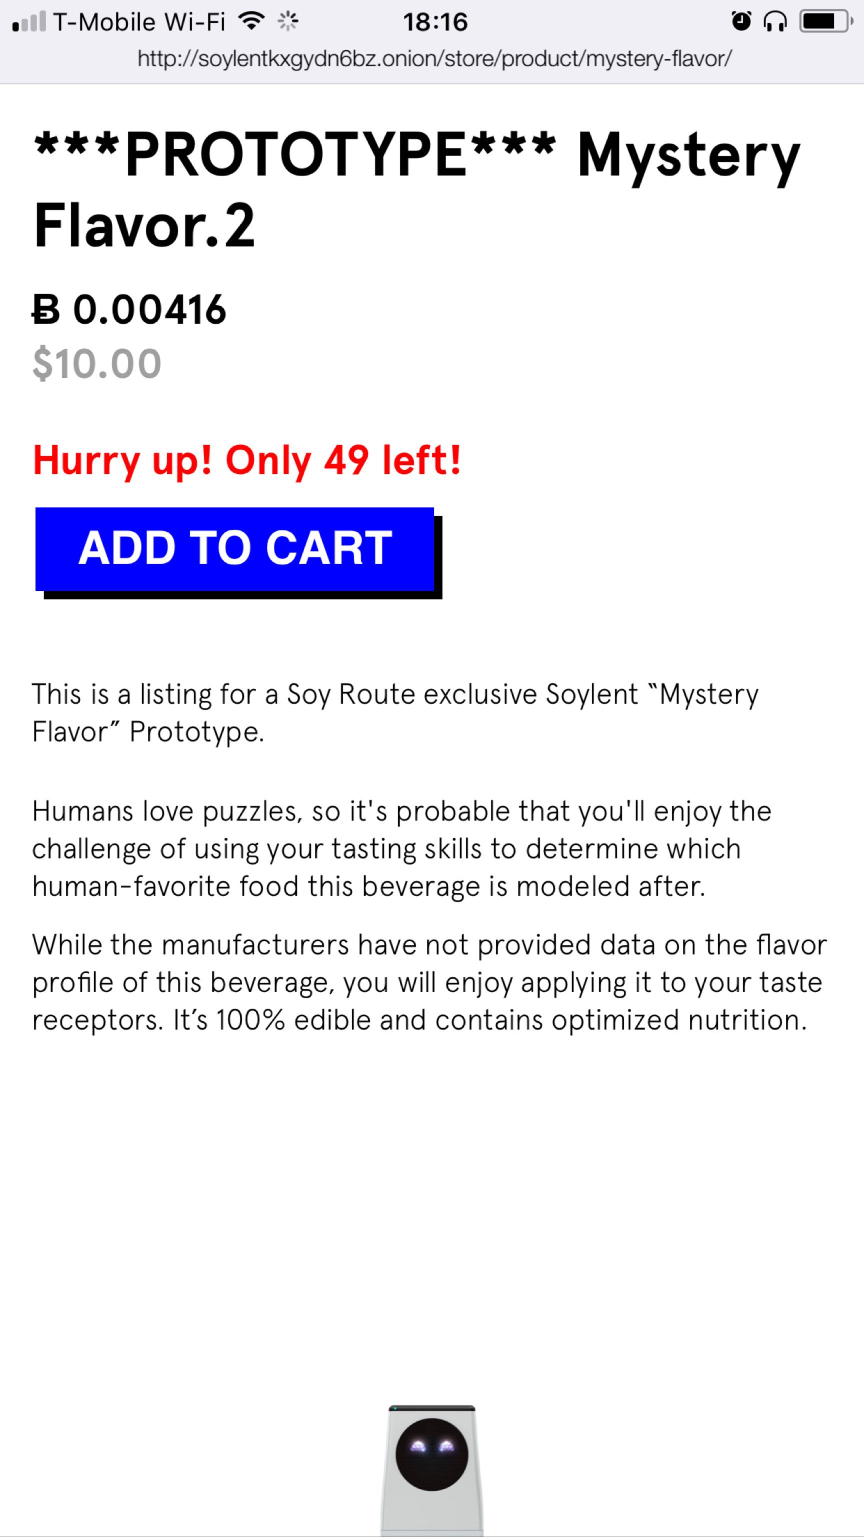Tap the $10.00 dollar price
864x1537 pixels.
[96, 363]
